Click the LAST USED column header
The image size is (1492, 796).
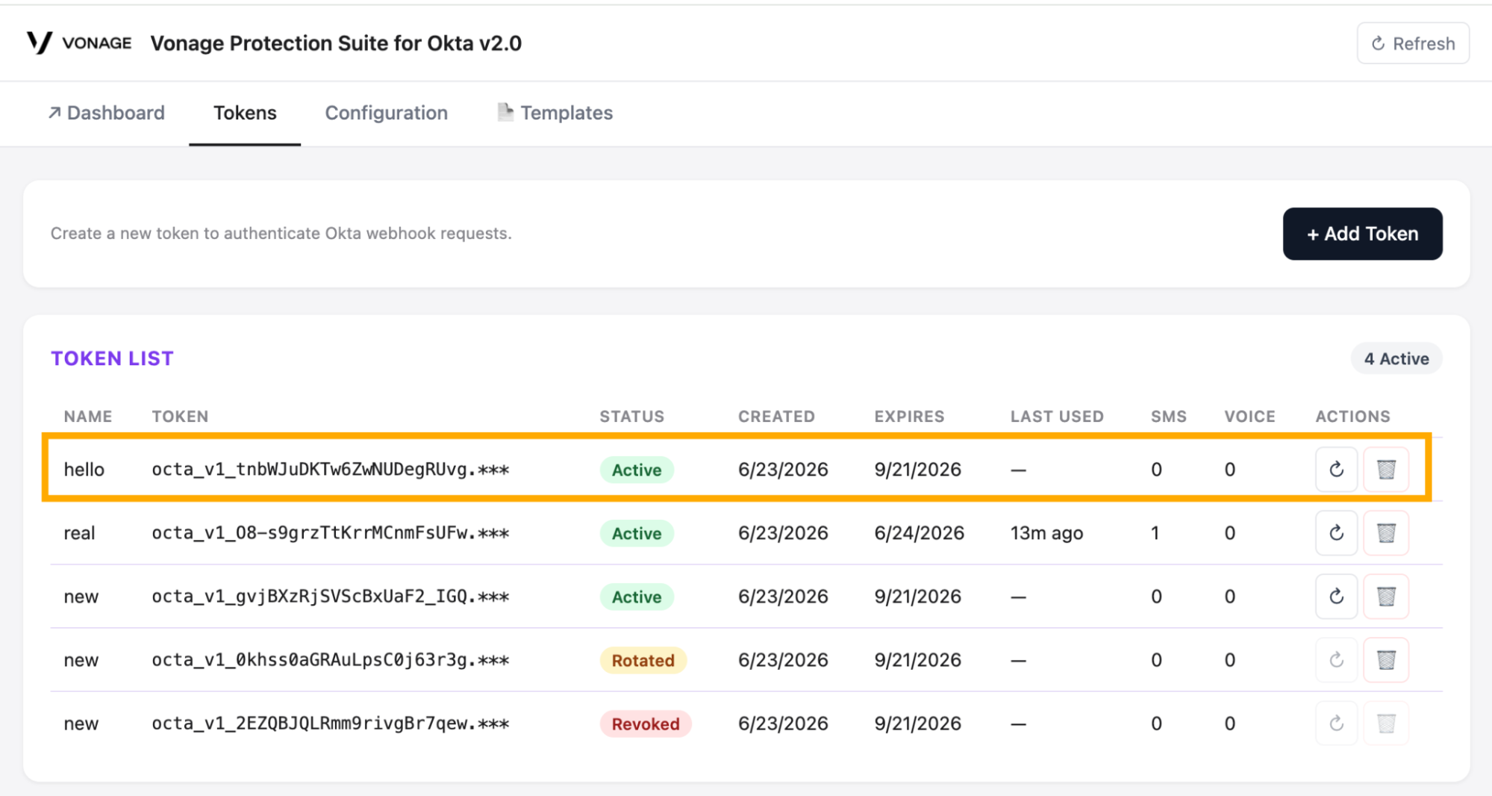[1057, 417]
